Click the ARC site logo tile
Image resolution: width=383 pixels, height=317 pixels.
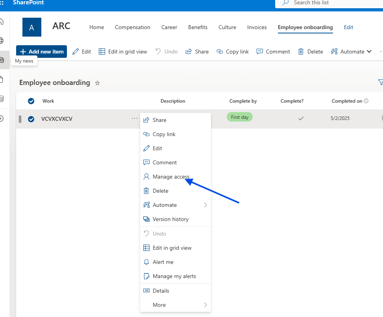(32, 28)
